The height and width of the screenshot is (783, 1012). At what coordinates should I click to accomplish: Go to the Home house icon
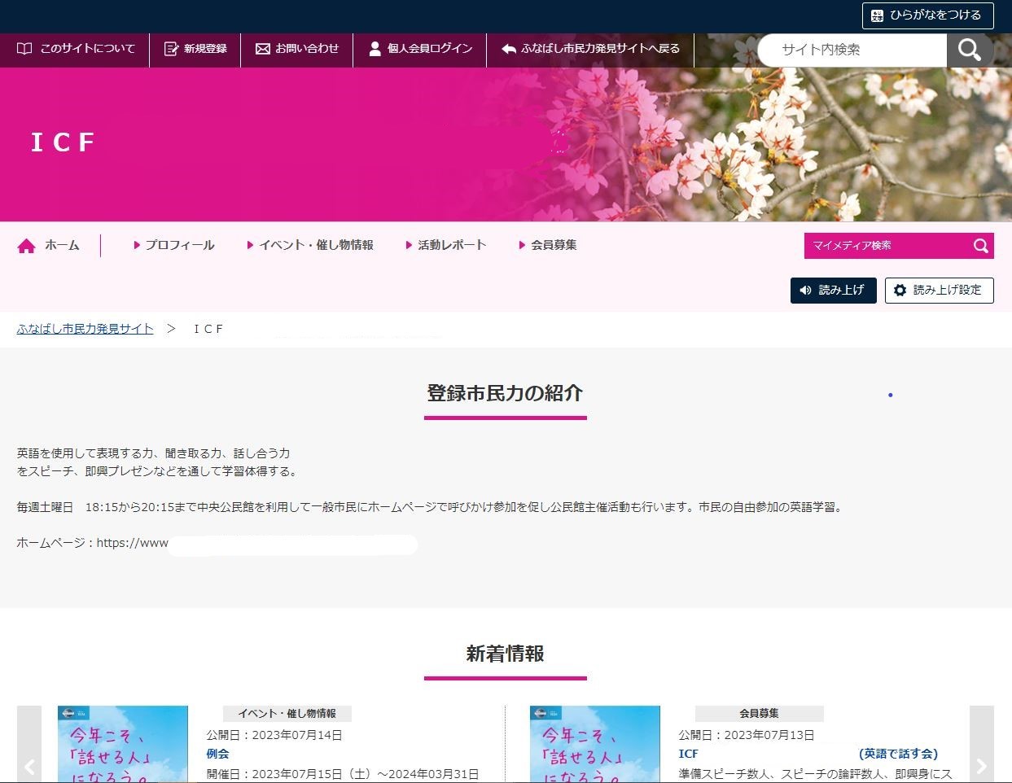tap(26, 246)
